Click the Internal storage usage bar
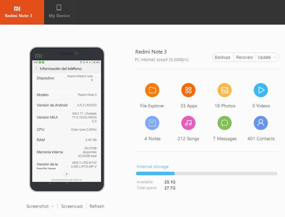This screenshot has height=217, width=285. [x=207, y=173]
